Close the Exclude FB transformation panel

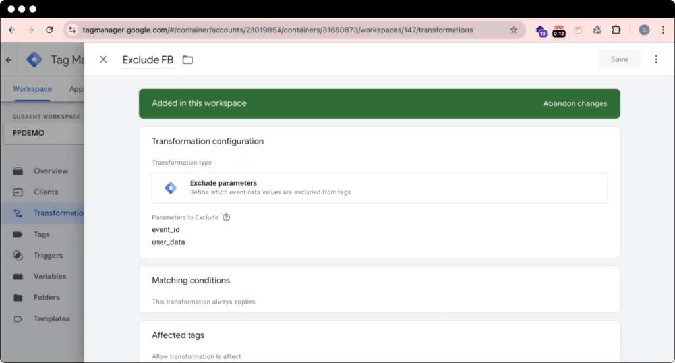point(103,60)
